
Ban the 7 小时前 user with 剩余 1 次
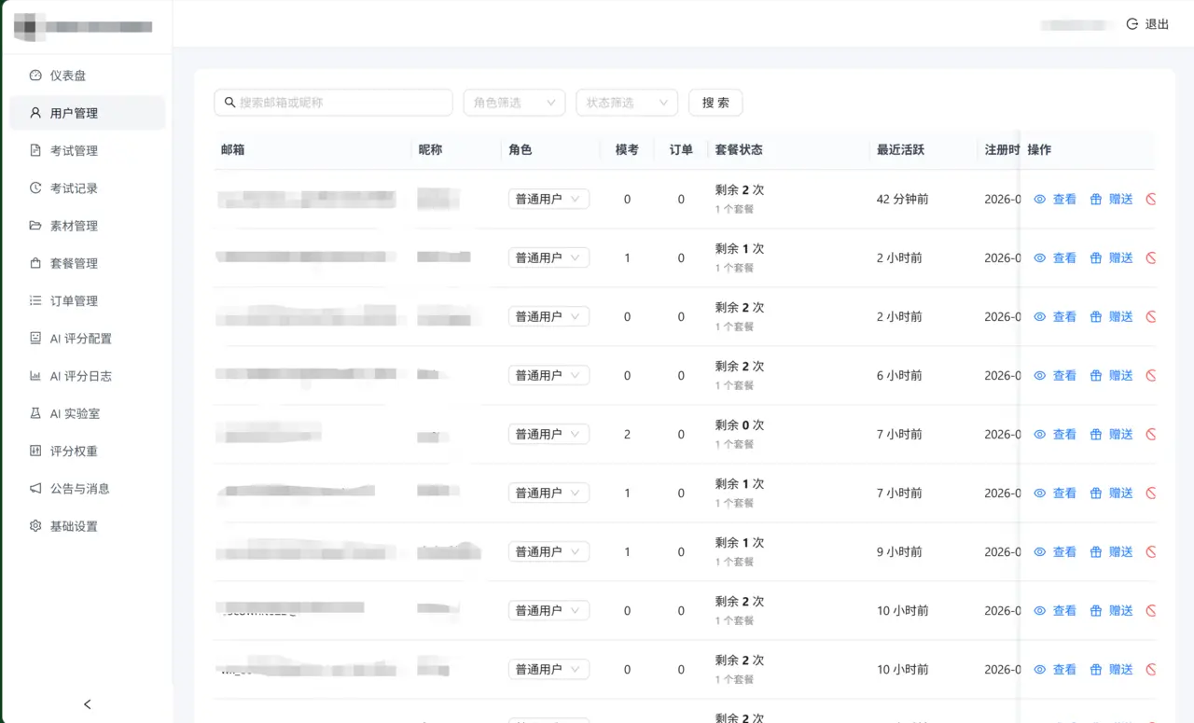click(x=1151, y=493)
